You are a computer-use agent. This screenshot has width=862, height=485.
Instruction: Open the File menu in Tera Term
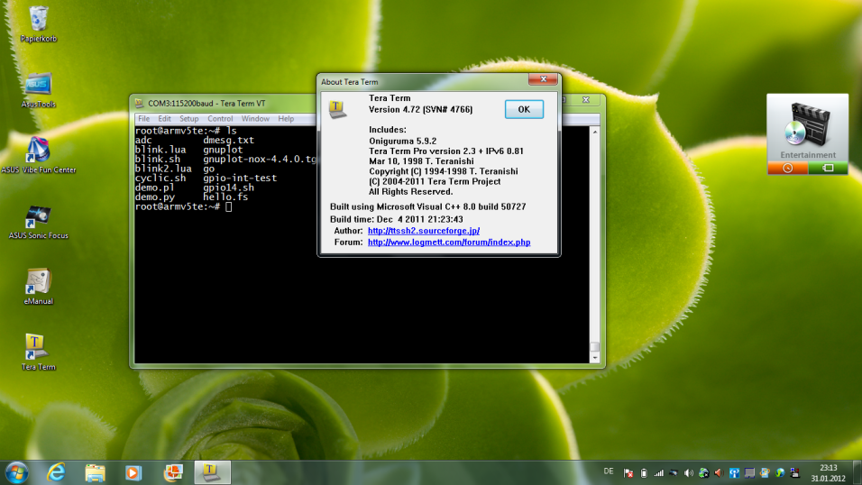[x=144, y=119]
